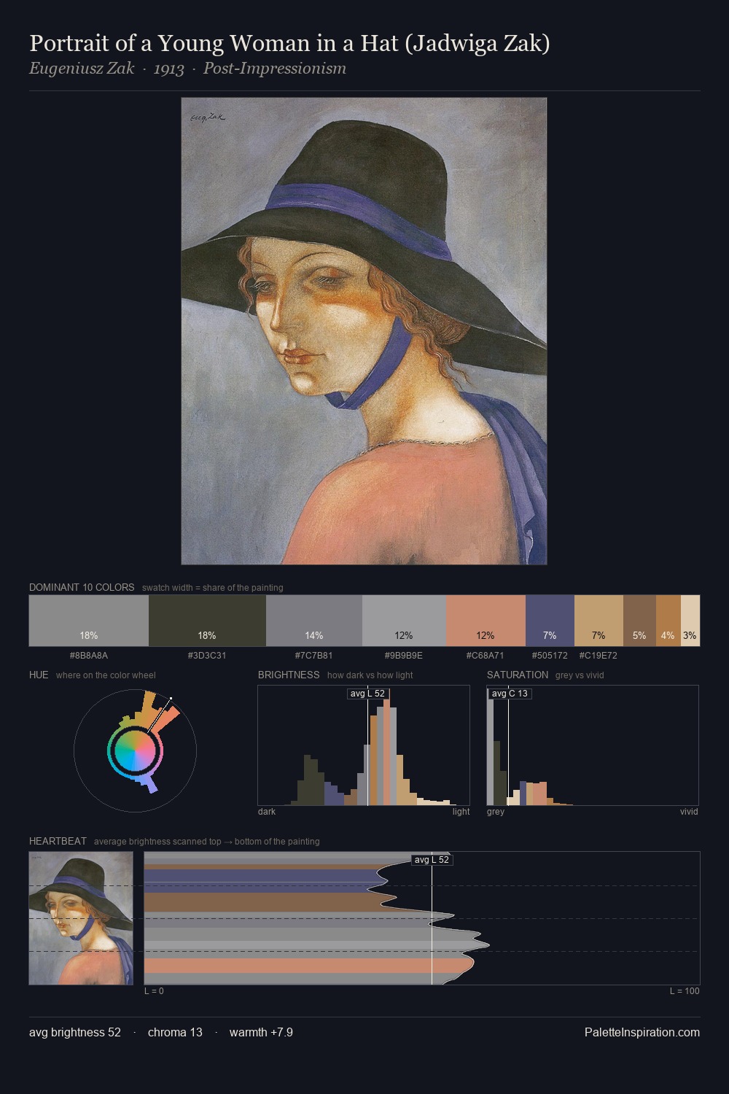Click the 'L = 100' axis label
This screenshot has height=1094, width=729.
click(685, 991)
